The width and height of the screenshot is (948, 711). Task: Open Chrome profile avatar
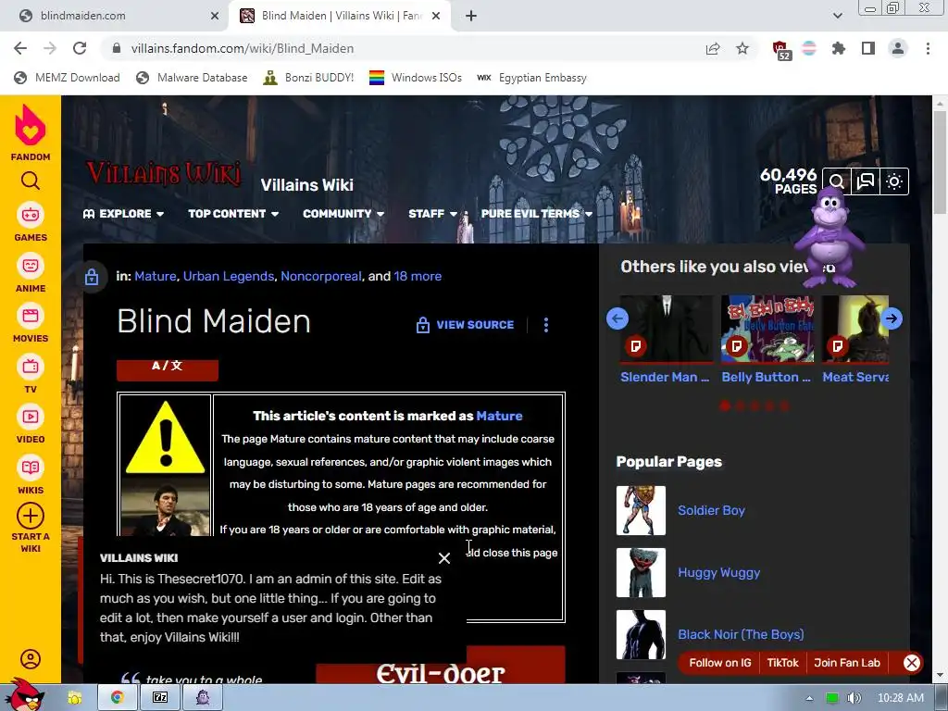898,48
